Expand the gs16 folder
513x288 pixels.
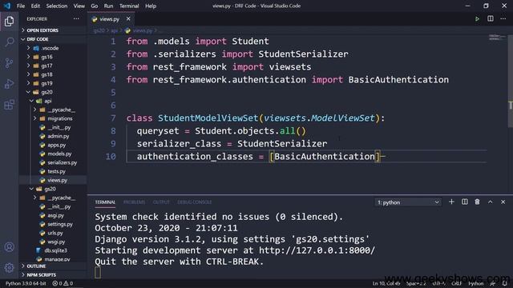pyautogui.click(x=52, y=57)
